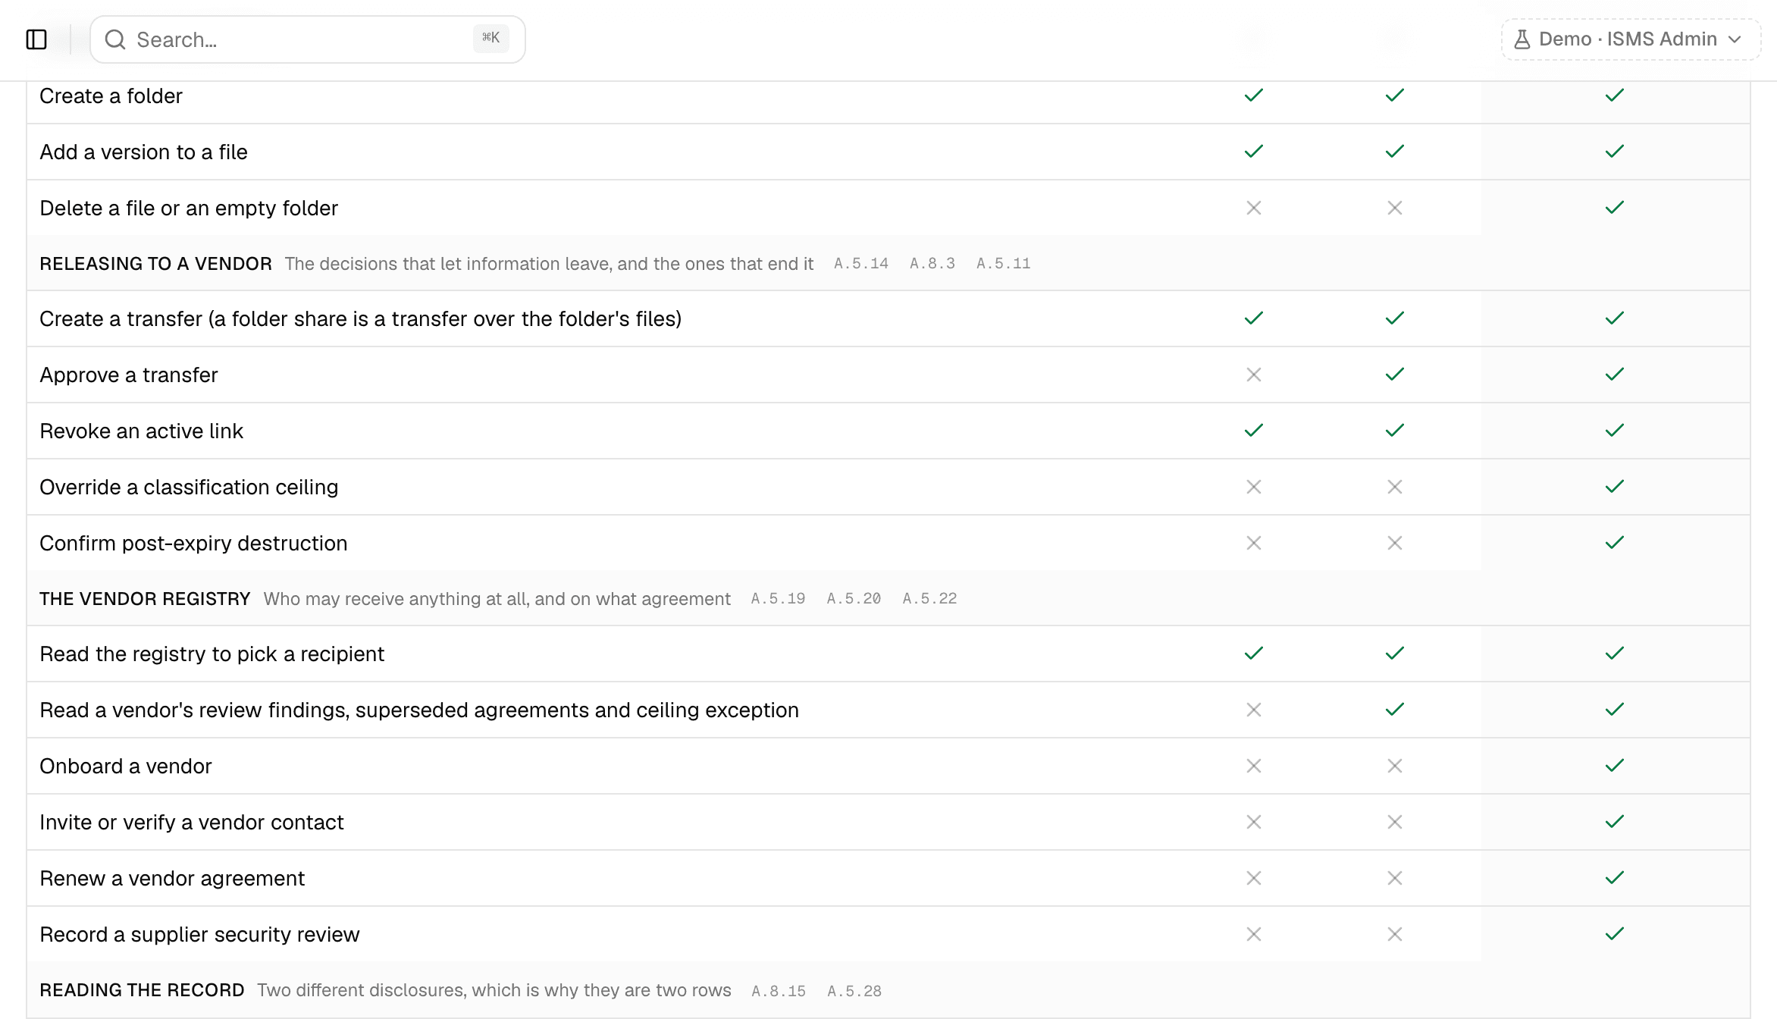Focus the Search input field
The width and height of the screenshot is (1777, 1019).
(308, 39)
